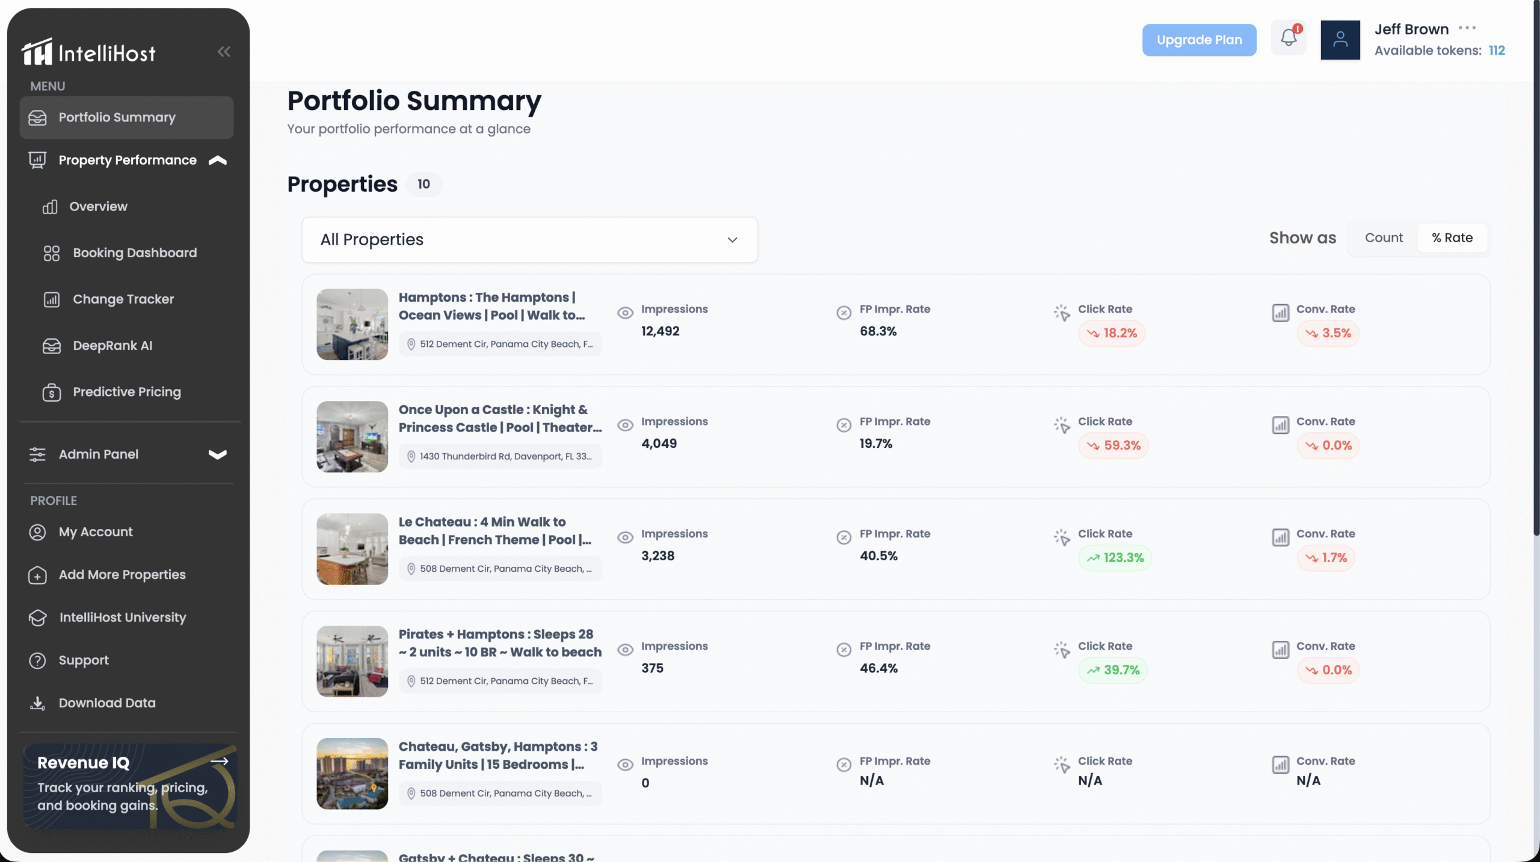Open Booking Dashboard from sidebar
1540x862 pixels.
pyautogui.click(x=135, y=253)
